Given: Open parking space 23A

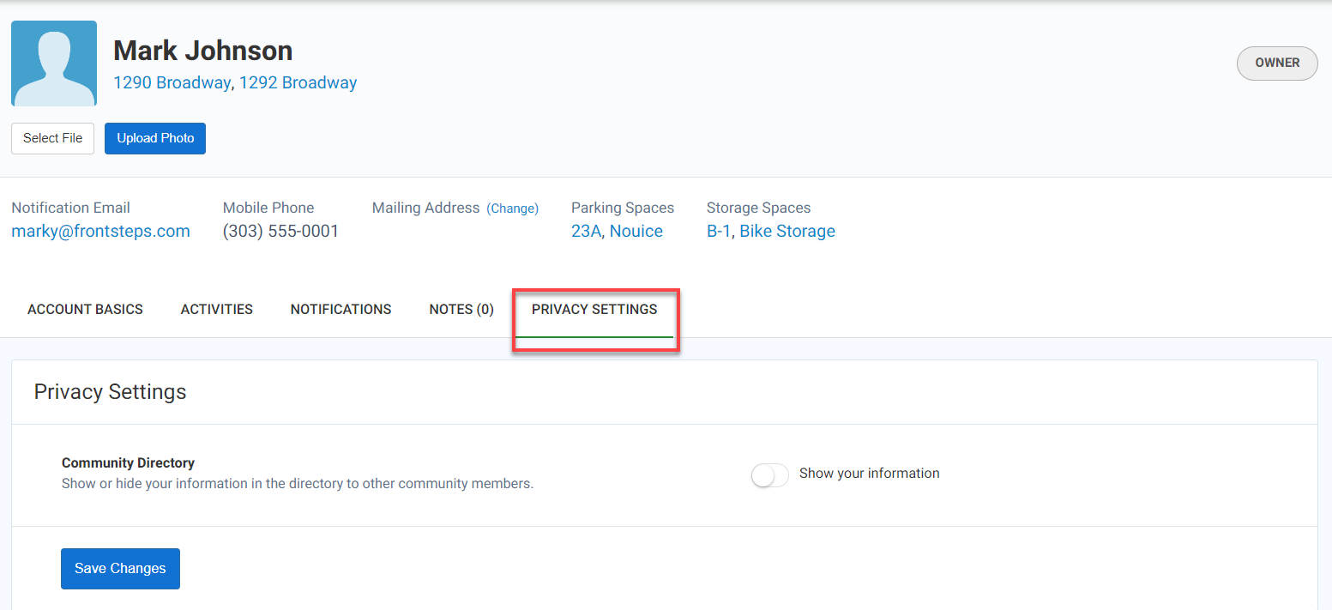Looking at the screenshot, I should click(586, 231).
